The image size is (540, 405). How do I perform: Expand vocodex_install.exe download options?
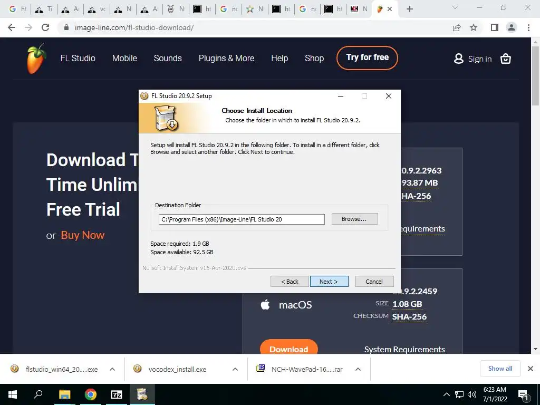[235, 369]
